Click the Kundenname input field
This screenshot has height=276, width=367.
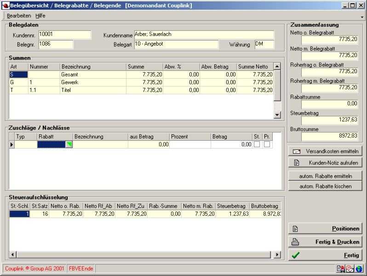tap(203, 34)
